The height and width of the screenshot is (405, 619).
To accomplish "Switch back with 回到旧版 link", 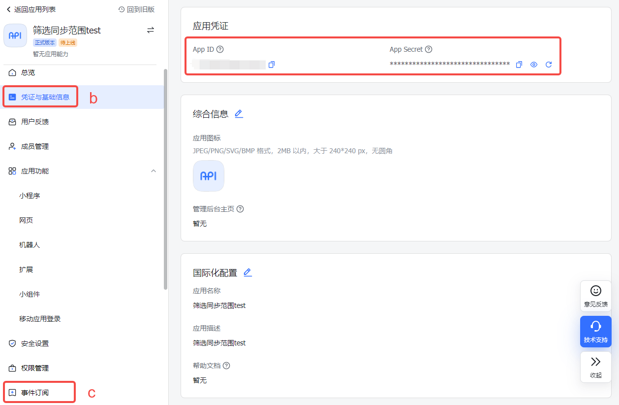I will (x=136, y=9).
